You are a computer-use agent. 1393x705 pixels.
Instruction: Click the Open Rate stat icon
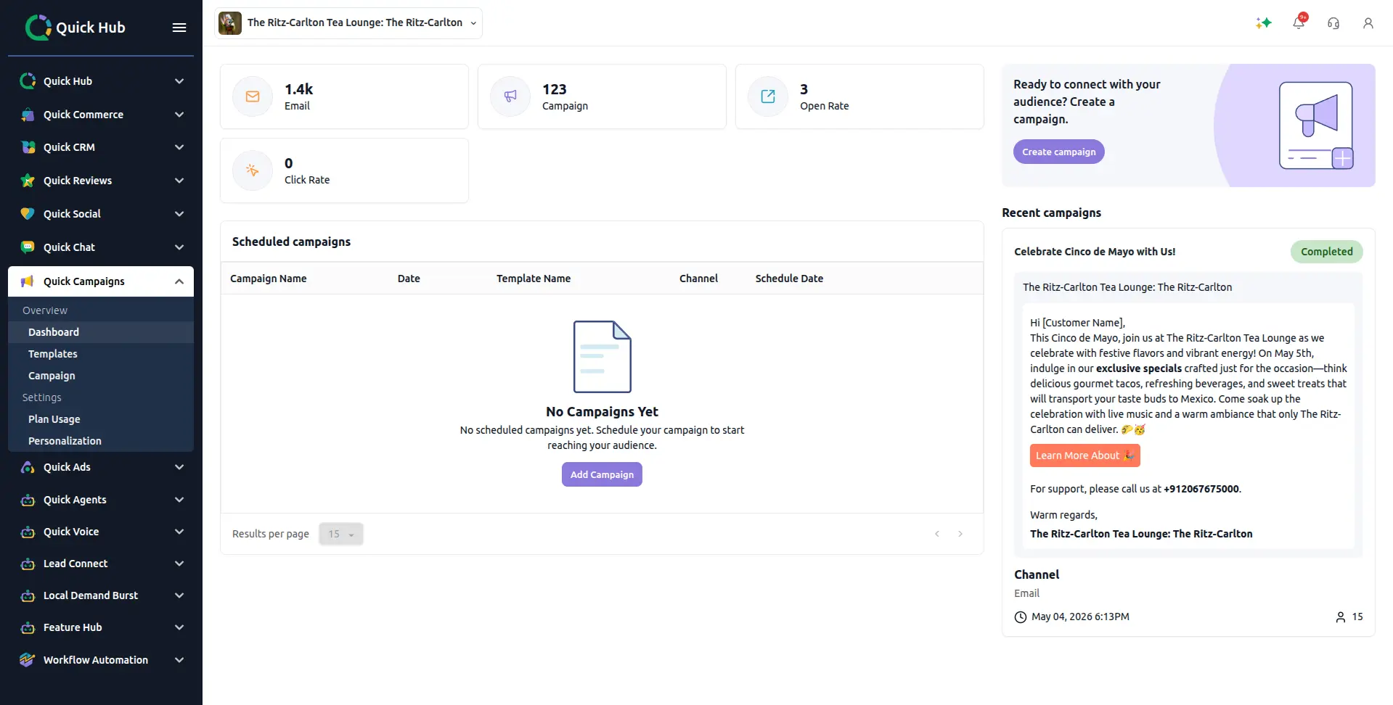pos(768,96)
